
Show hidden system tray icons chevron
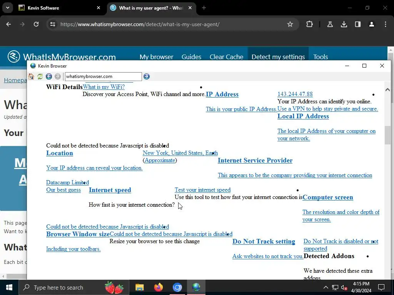[326, 287]
